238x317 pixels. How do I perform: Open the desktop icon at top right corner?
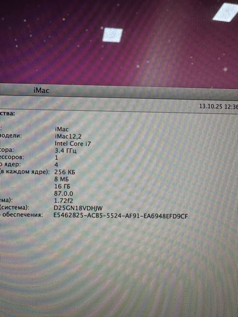click(226, 12)
